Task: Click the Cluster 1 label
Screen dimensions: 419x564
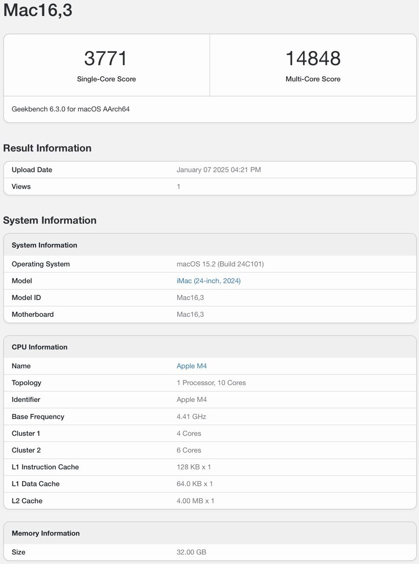Action: click(26, 433)
